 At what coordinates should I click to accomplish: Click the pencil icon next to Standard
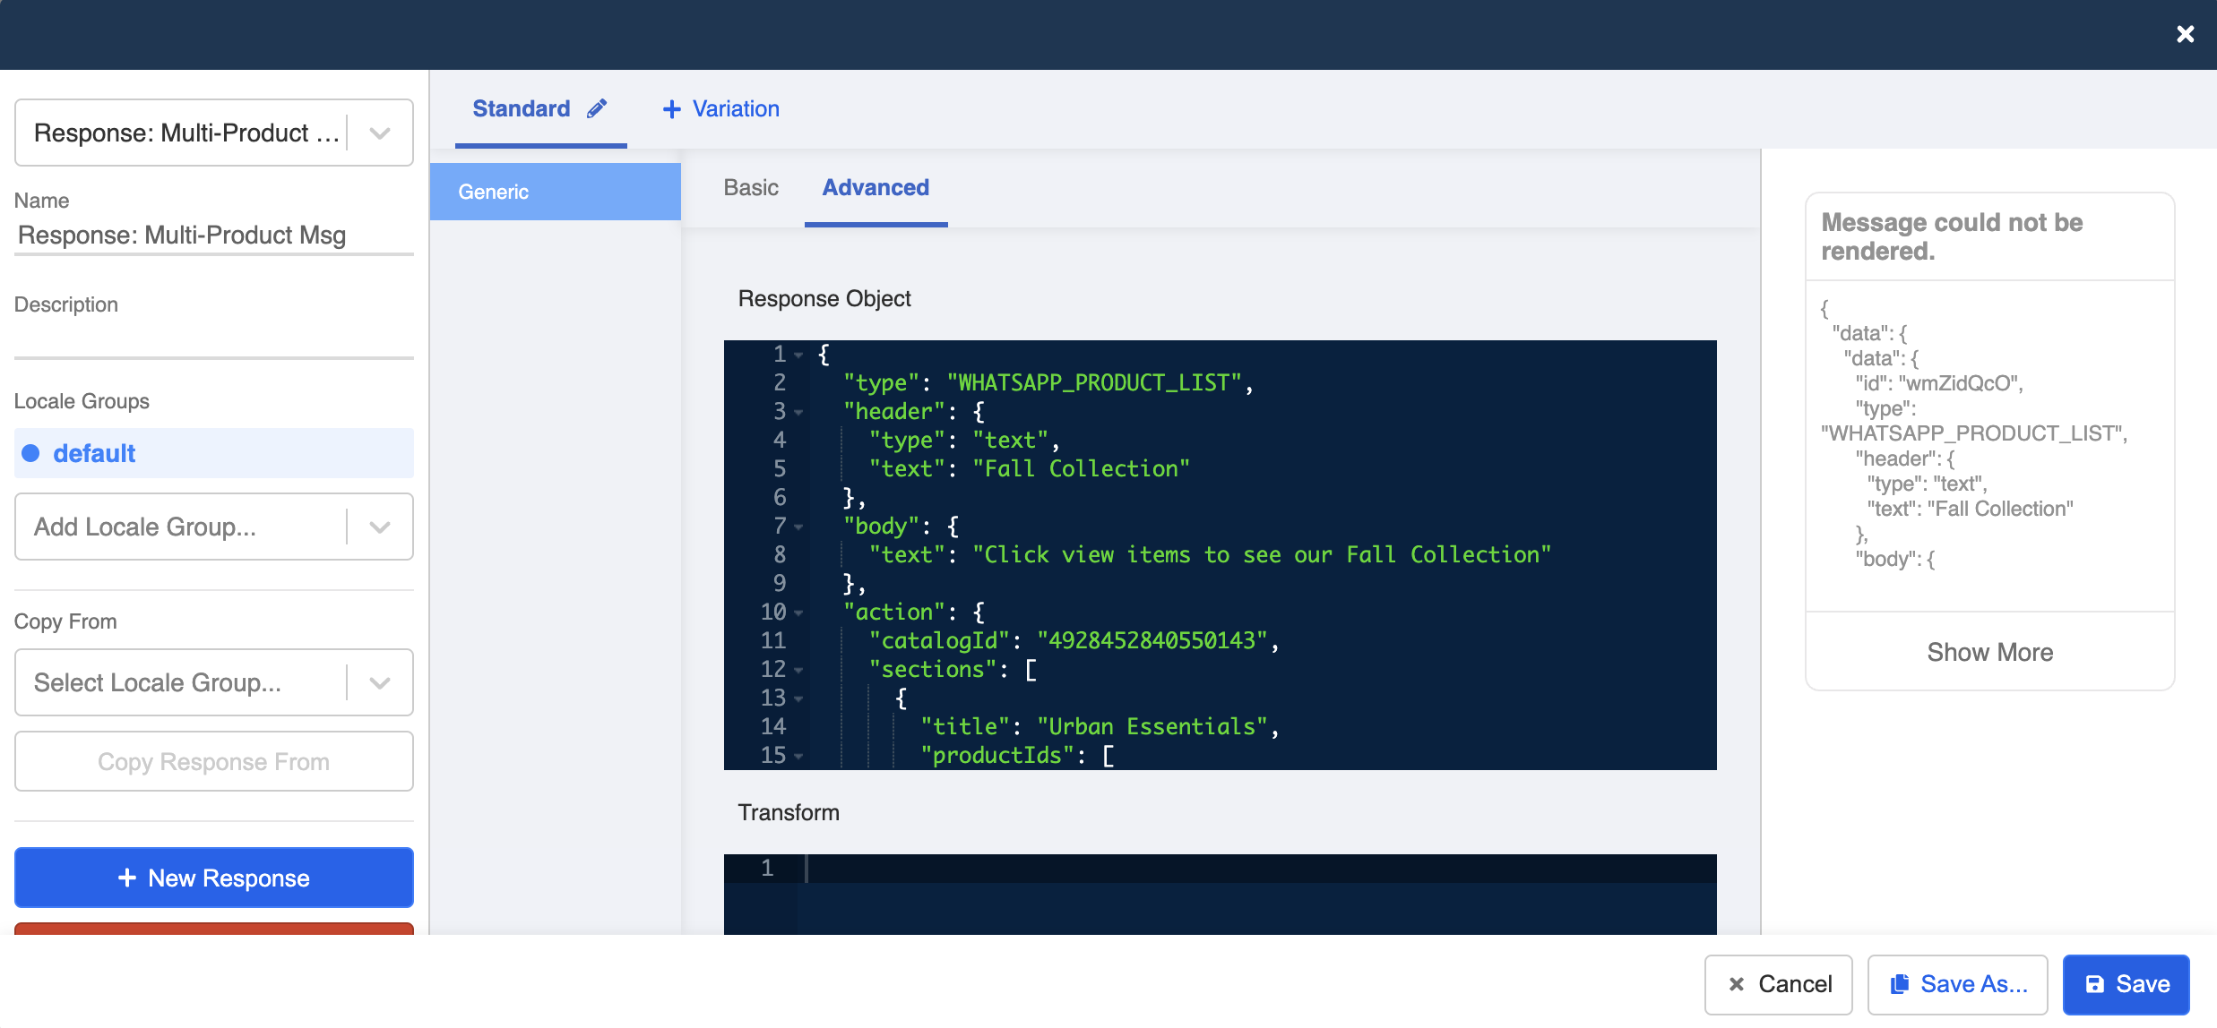coord(598,107)
